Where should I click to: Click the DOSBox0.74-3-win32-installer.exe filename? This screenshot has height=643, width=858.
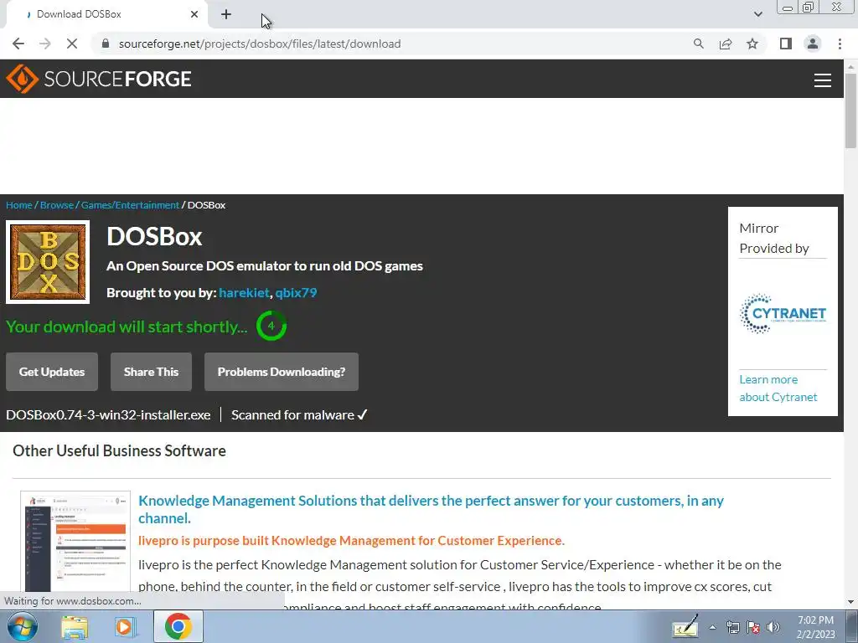pyautogui.click(x=108, y=415)
